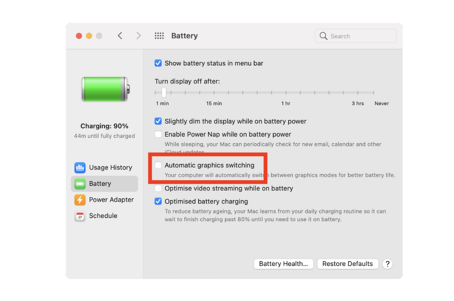Set display off slider to Never
Image resolution: width=454 pixels, height=301 pixels.
coord(374,93)
